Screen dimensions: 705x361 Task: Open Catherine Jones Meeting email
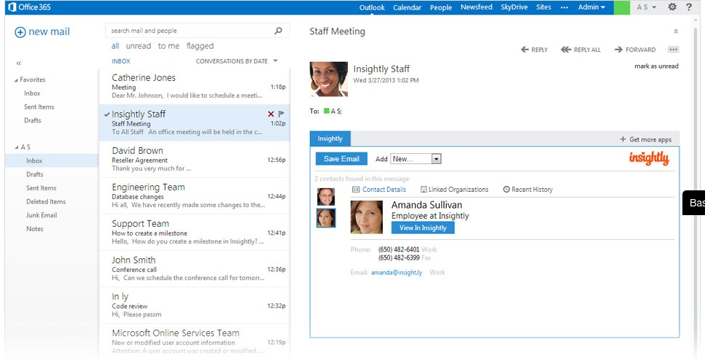point(195,86)
